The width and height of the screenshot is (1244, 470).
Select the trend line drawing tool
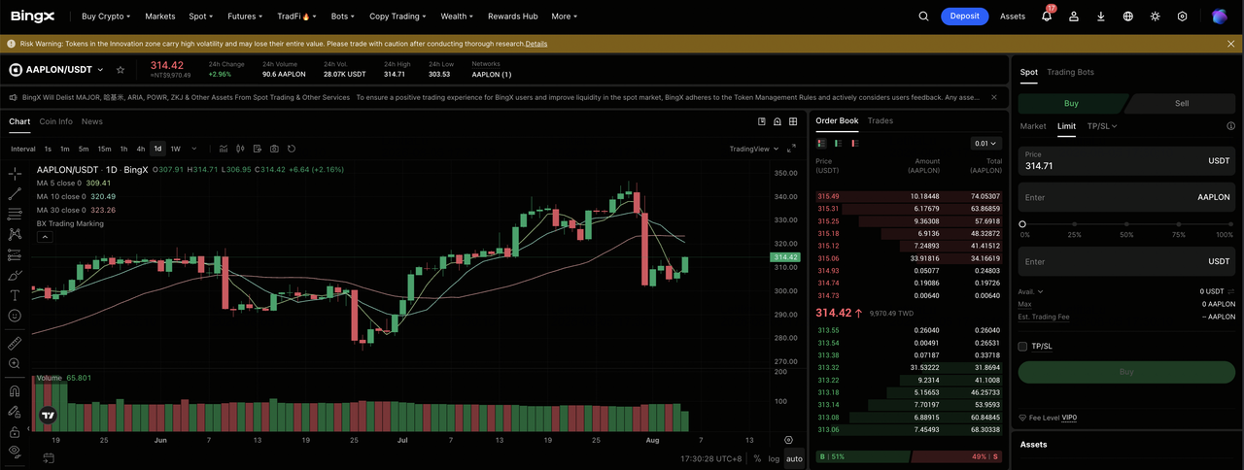click(x=15, y=194)
